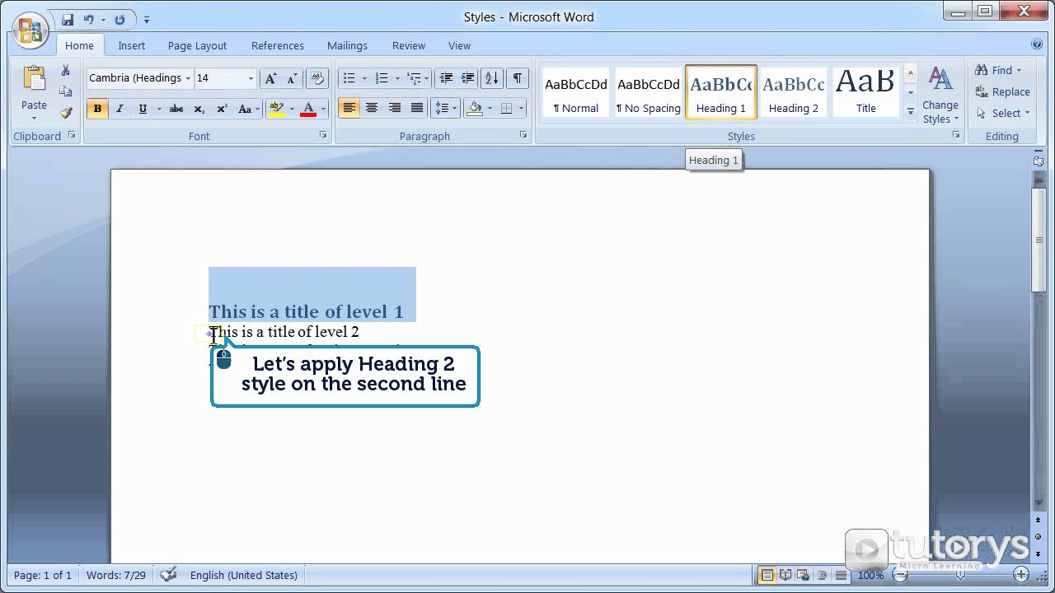1055x593 pixels.
Task: Cut selection with scissors icon
Action: tap(66, 71)
